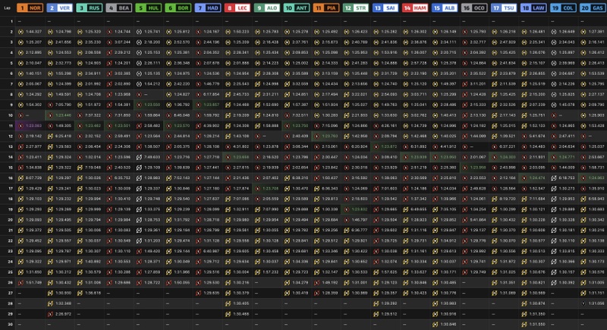
Task: Select the 14 HAM driver header
Action: tap(415, 8)
